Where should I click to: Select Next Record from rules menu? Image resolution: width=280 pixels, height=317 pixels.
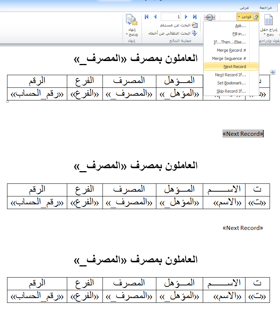[x=234, y=67]
